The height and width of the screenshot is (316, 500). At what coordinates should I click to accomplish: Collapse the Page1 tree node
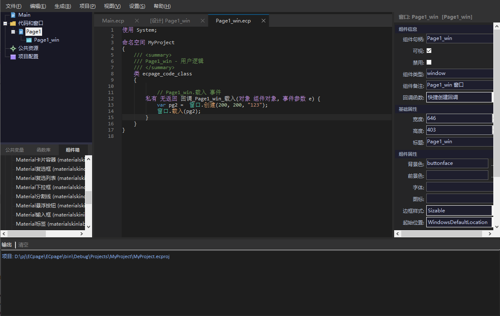coord(13,32)
